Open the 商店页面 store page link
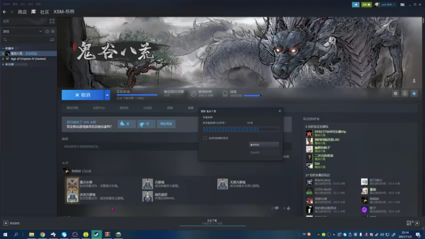Screen dimensions: 425x239 (72, 108)
